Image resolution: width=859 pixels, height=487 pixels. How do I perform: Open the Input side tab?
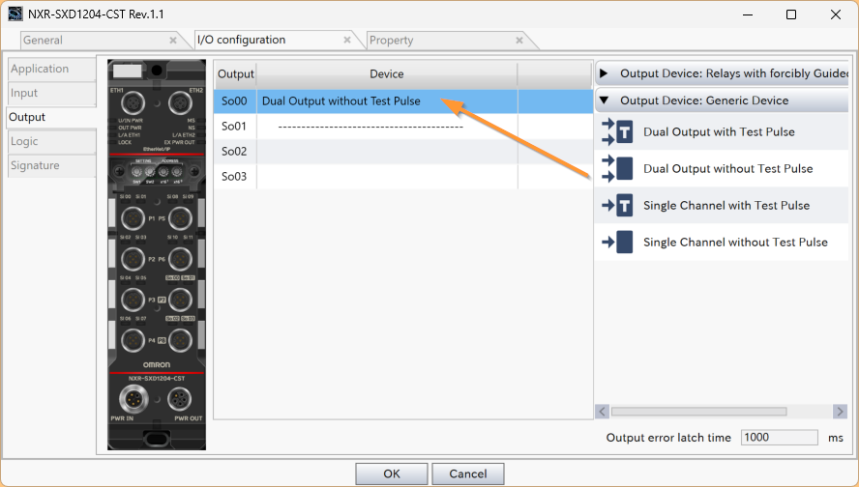point(51,93)
